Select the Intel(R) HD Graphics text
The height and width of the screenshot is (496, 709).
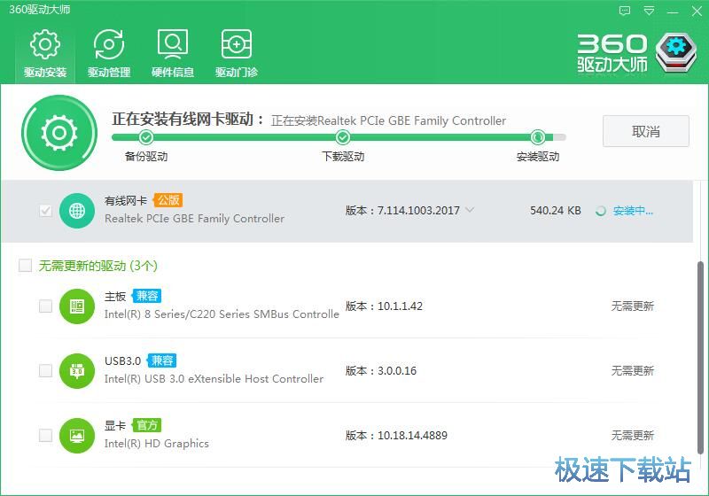(157, 444)
